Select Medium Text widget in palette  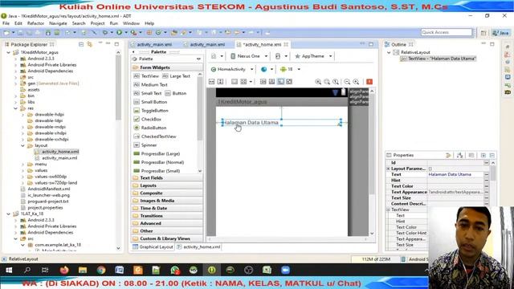pos(151,84)
